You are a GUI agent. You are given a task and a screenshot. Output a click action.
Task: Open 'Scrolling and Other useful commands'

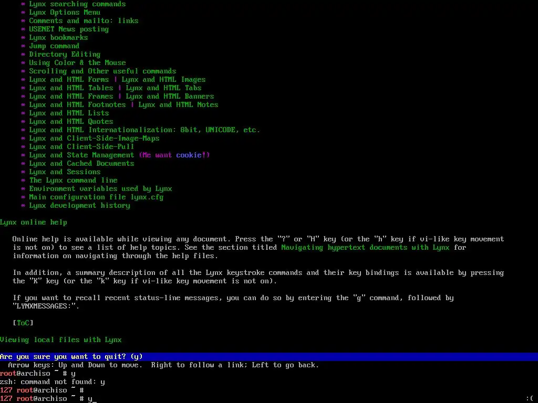point(102,71)
